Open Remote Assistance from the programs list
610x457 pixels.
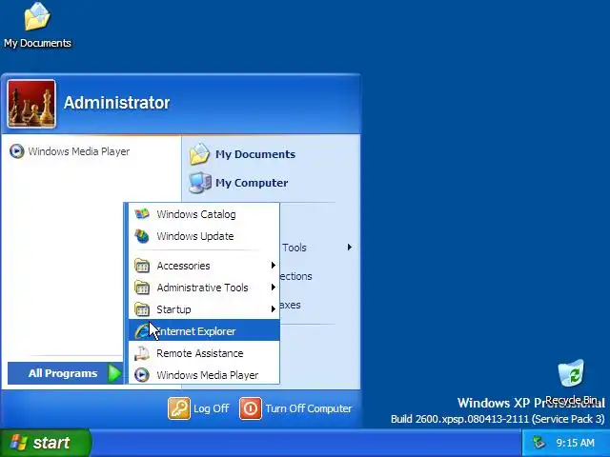click(x=204, y=353)
